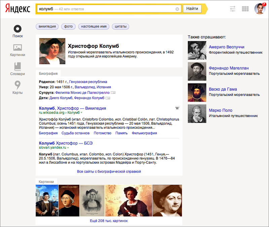Open the sepia close-up Columbus image
This screenshot has width=269, height=227.
click(x=167, y=200)
